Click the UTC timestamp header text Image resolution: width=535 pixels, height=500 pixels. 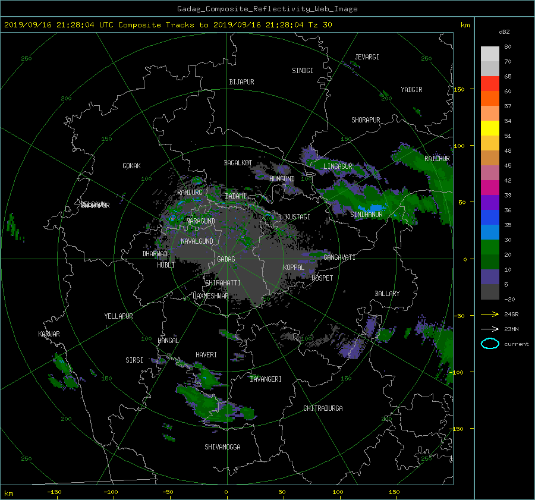pos(168,25)
